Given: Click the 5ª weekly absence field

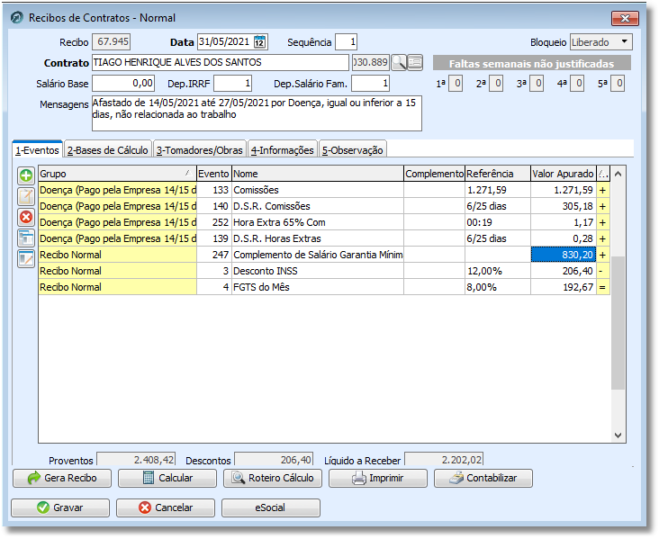Looking at the screenshot, I should (618, 83).
